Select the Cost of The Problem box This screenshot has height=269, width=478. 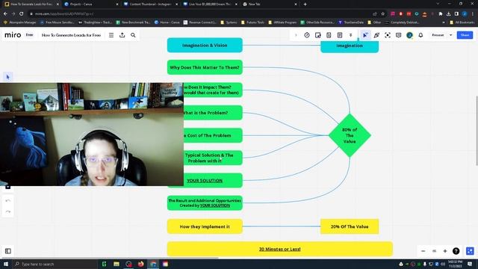(x=213, y=135)
